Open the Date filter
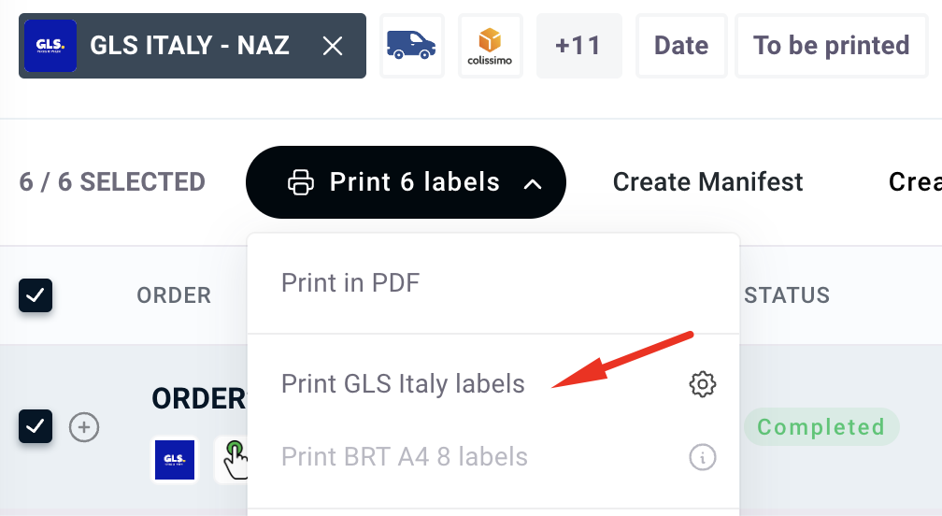Screen dimensions: 942x516 (x=681, y=46)
